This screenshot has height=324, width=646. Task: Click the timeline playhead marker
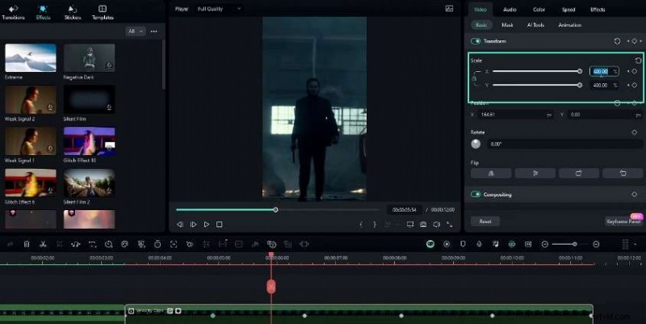click(x=271, y=286)
